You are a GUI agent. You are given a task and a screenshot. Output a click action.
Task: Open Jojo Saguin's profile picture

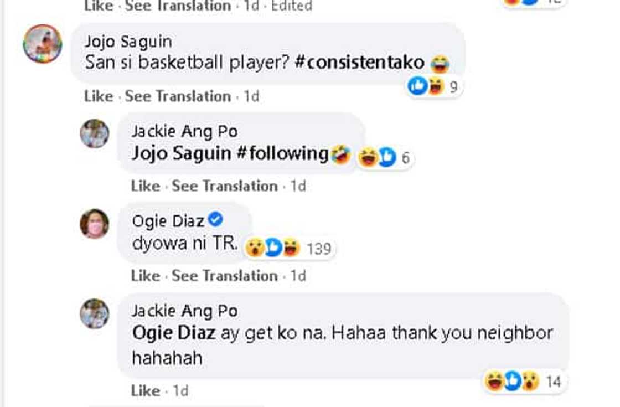42,44
